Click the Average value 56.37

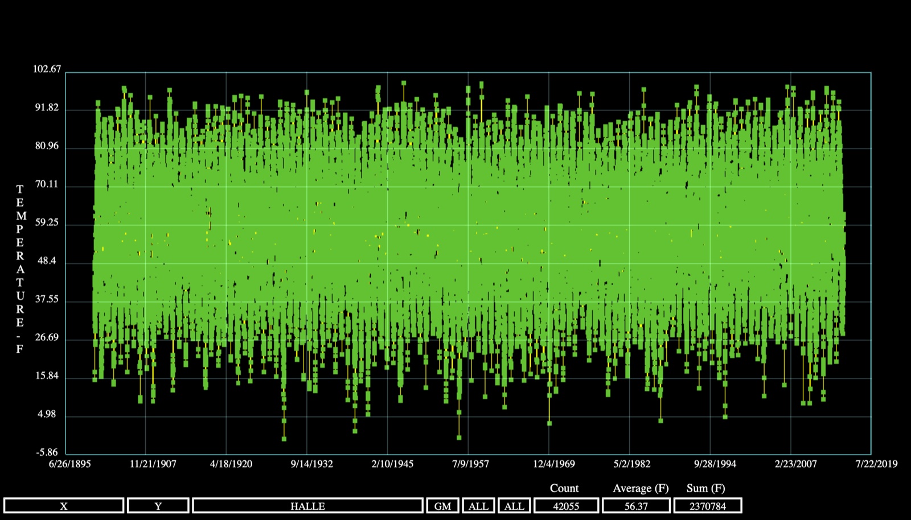636,506
